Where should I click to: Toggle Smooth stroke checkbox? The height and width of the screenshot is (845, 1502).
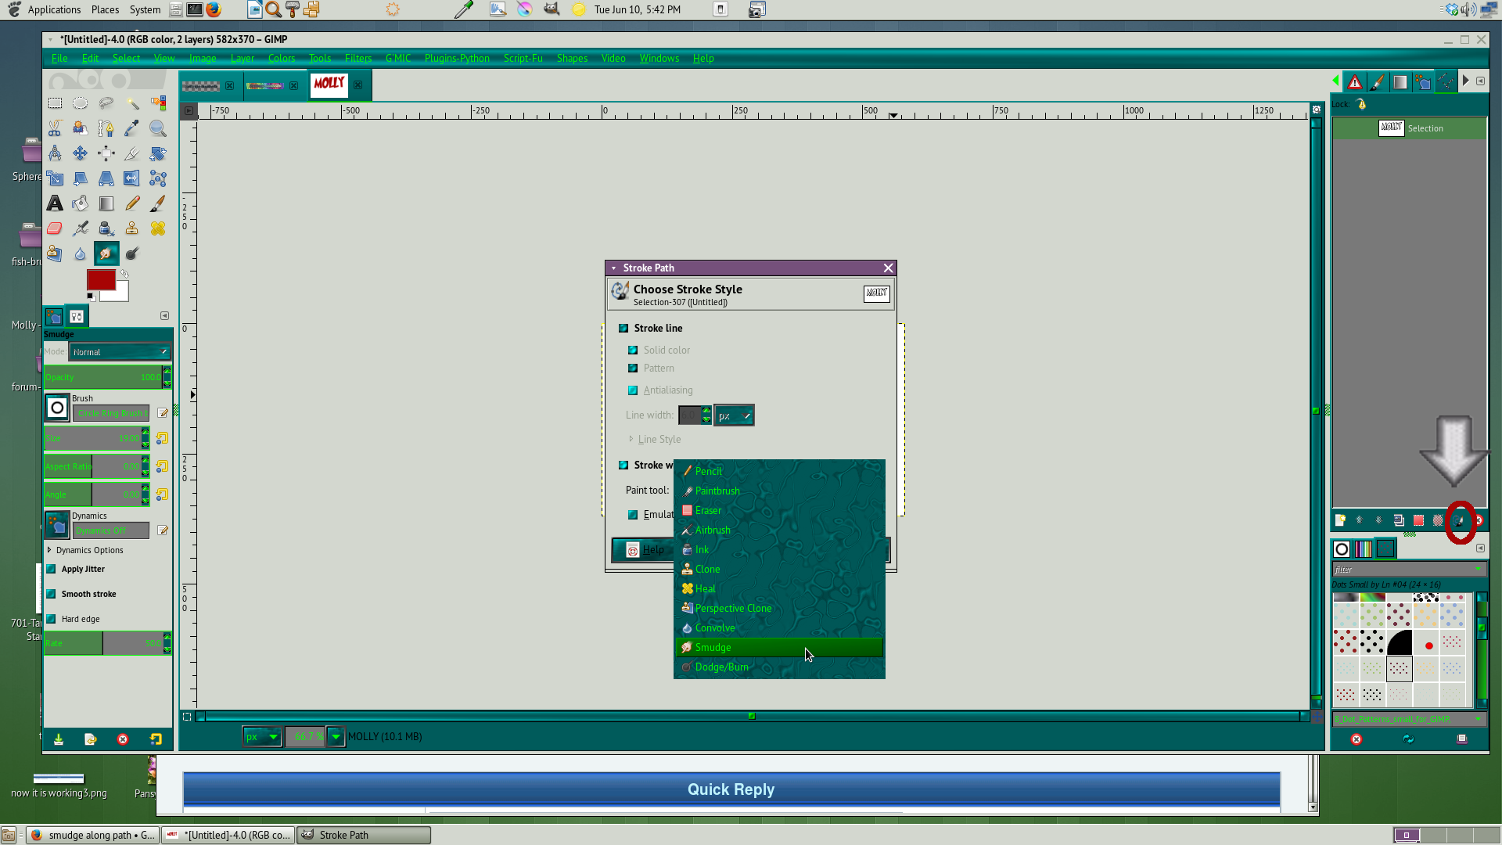[x=52, y=595]
